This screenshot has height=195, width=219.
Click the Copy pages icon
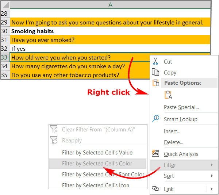(155, 72)
